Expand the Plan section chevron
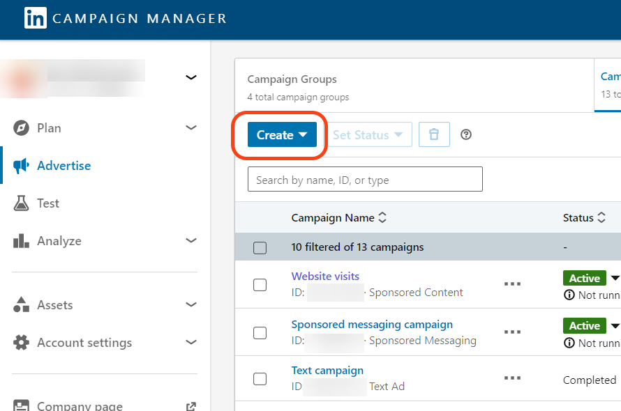621x411 pixels. click(x=191, y=127)
